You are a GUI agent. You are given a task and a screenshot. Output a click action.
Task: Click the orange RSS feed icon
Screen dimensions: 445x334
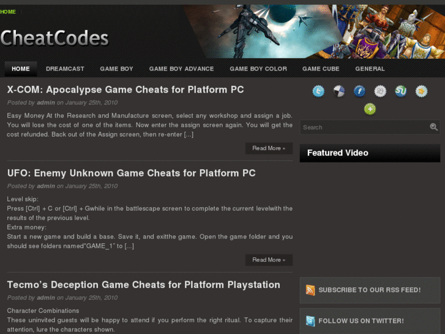(x=310, y=290)
